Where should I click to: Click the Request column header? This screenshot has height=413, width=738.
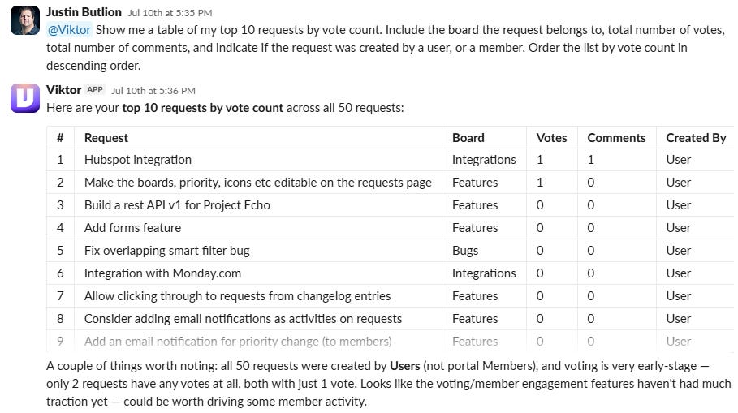106,138
